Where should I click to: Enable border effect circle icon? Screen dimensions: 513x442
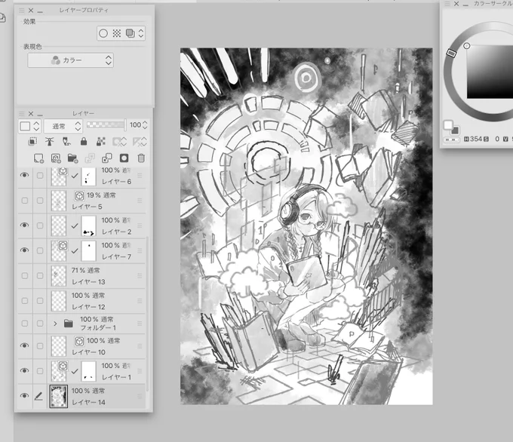[x=103, y=33]
